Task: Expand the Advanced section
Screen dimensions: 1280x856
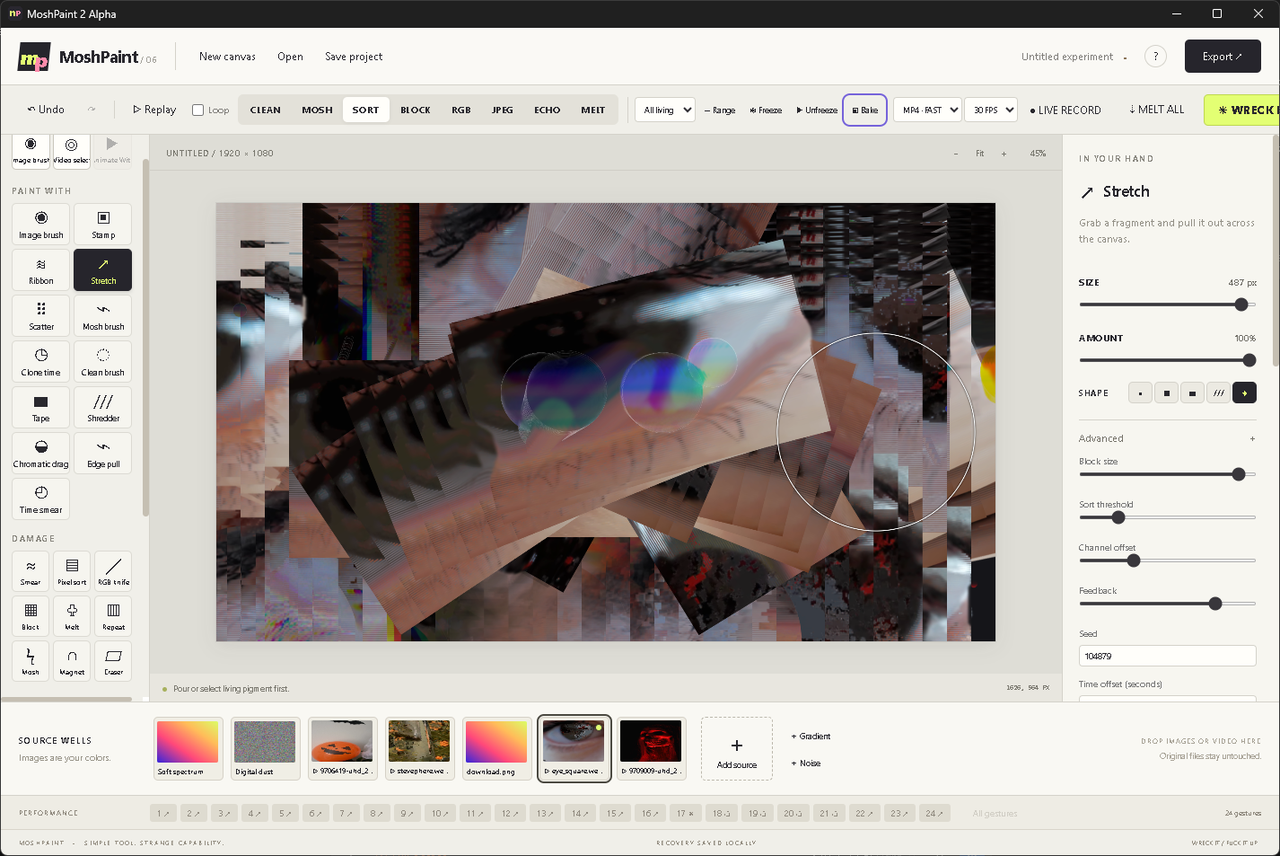Action: pyautogui.click(x=1167, y=439)
